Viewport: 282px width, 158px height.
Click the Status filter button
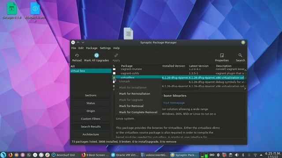pos(91,103)
